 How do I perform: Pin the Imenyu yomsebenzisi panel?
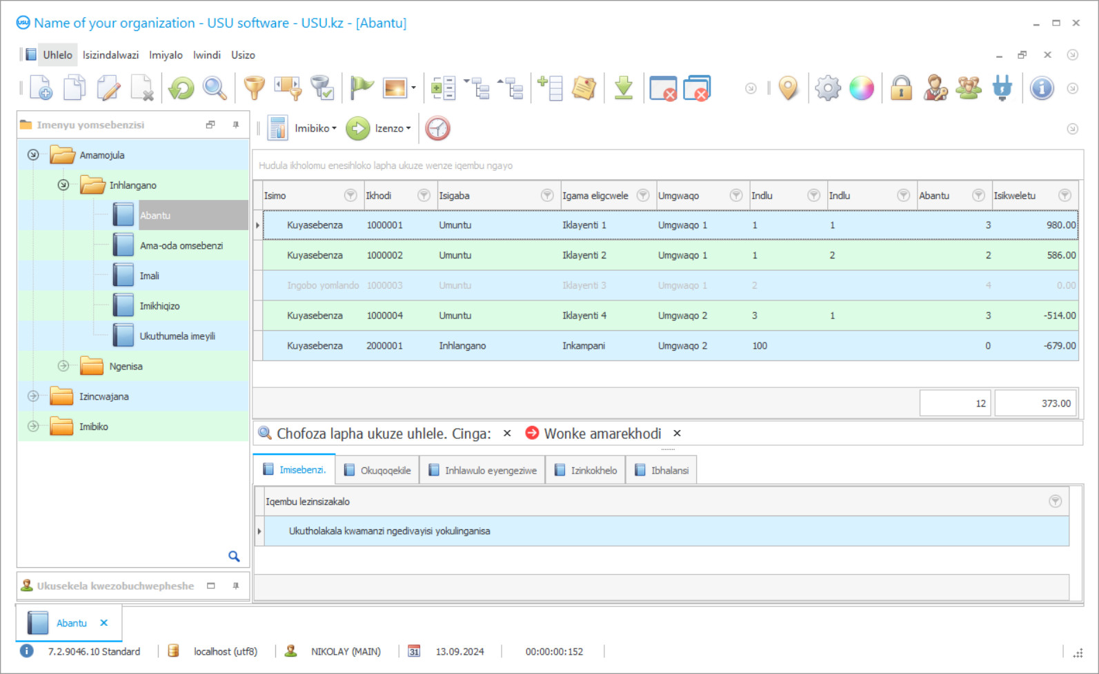click(236, 125)
